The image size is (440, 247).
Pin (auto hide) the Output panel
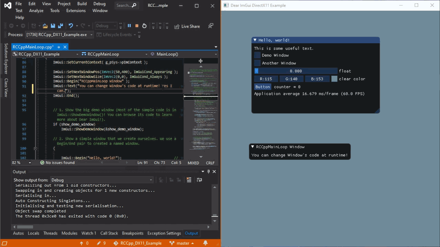pos(208,172)
